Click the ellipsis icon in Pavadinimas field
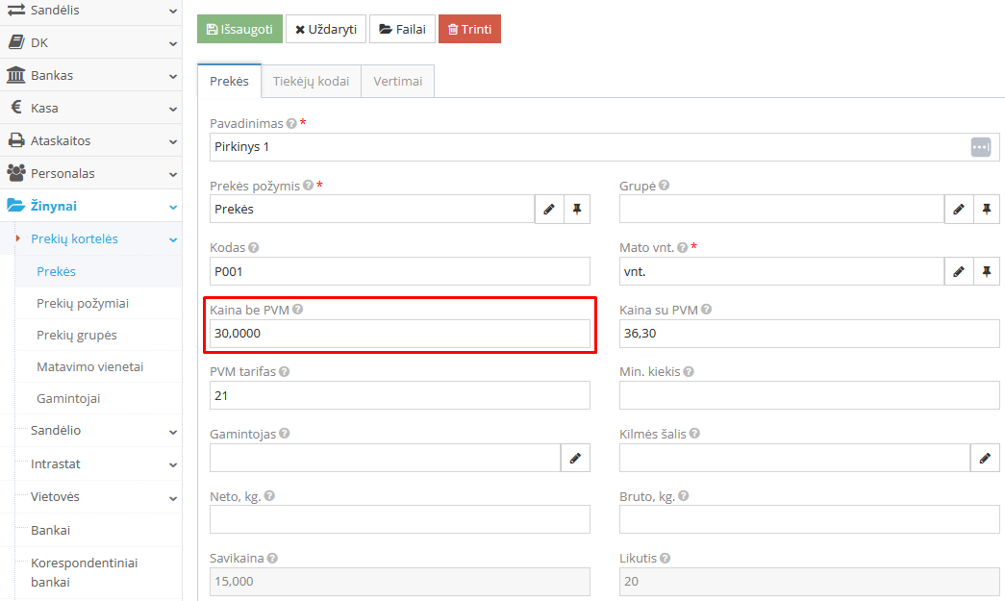The image size is (1005, 601). pos(980,147)
